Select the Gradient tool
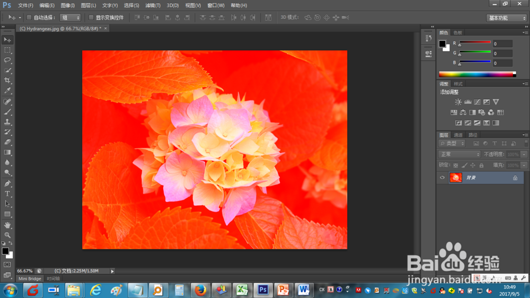 (7, 153)
